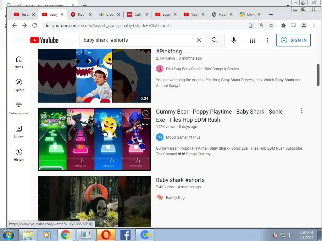The width and height of the screenshot is (322, 241).
Task: Clear the search box with the X
Action: point(199,40)
